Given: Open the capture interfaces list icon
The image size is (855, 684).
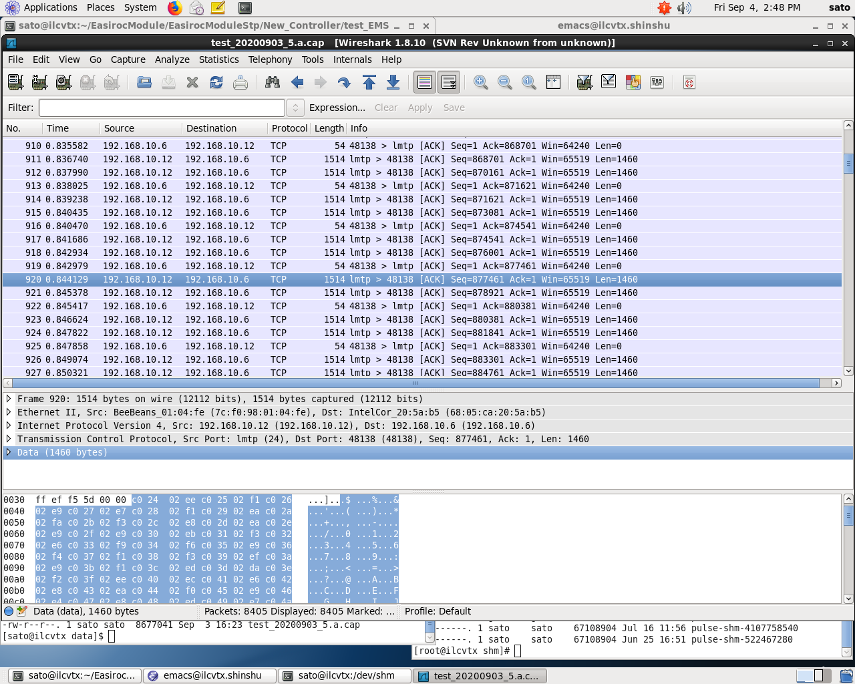Looking at the screenshot, I should coord(15,82).
